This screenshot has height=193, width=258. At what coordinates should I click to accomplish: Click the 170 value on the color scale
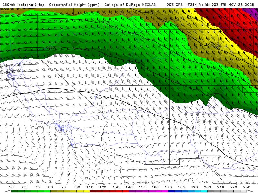(168, 187)
